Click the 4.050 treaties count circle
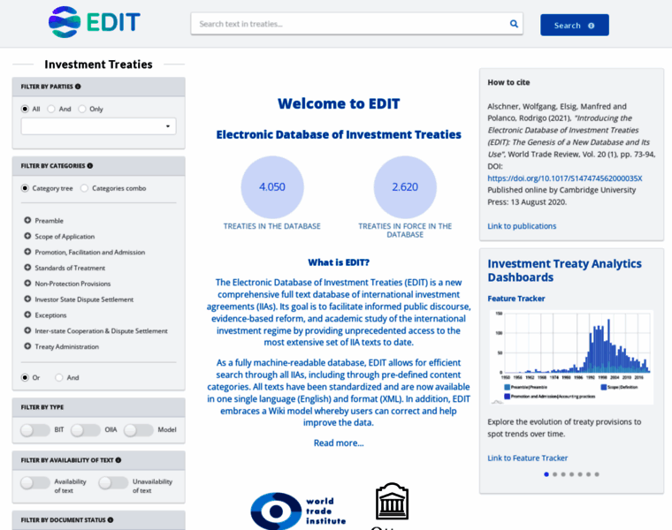Viewport: 672px width, 530px height. (272, 187)
